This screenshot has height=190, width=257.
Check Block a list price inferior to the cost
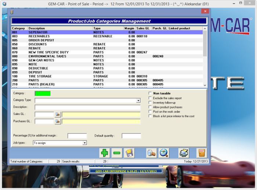[150, 116]
